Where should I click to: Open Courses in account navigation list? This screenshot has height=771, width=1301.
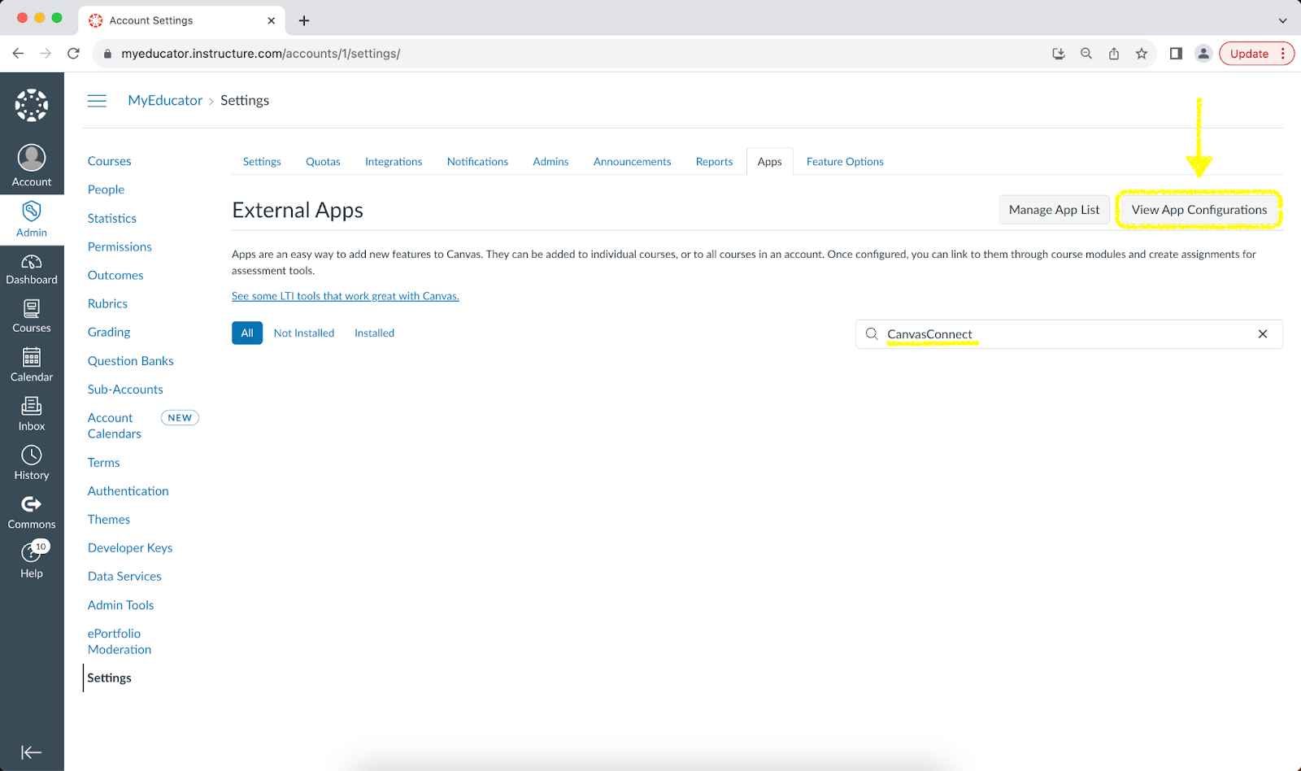109,162
